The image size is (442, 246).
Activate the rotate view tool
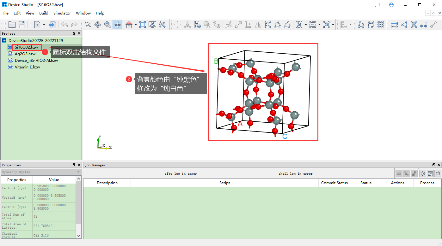pos(98,25)
